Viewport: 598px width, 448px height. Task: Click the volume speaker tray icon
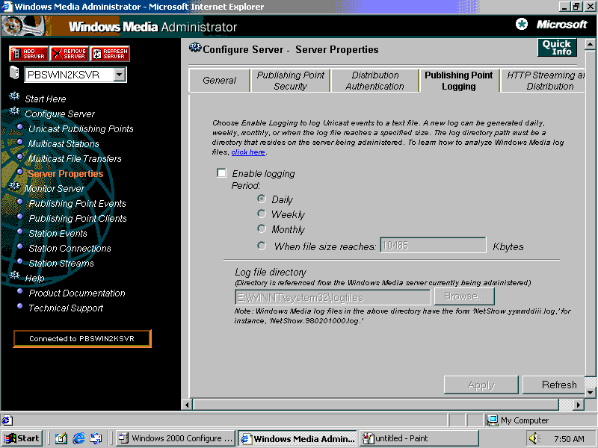(534, 438)
